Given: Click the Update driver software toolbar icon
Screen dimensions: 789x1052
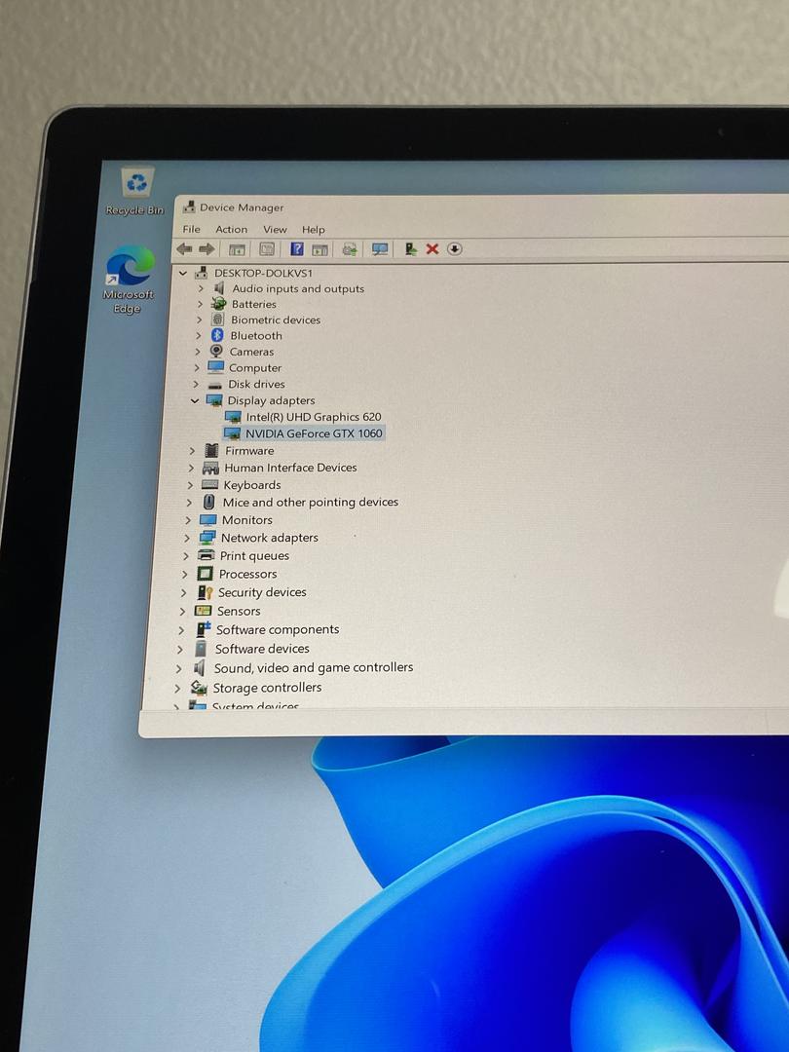Looking at the screenshot, I should pos(349,249).
